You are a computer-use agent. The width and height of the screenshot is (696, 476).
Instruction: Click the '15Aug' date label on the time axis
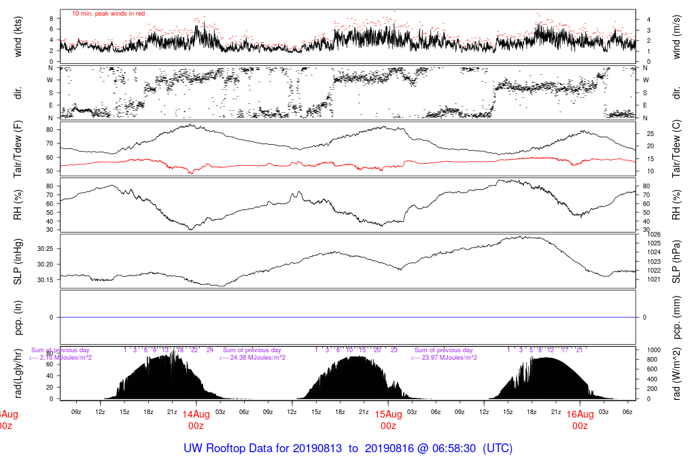[388, 414]
